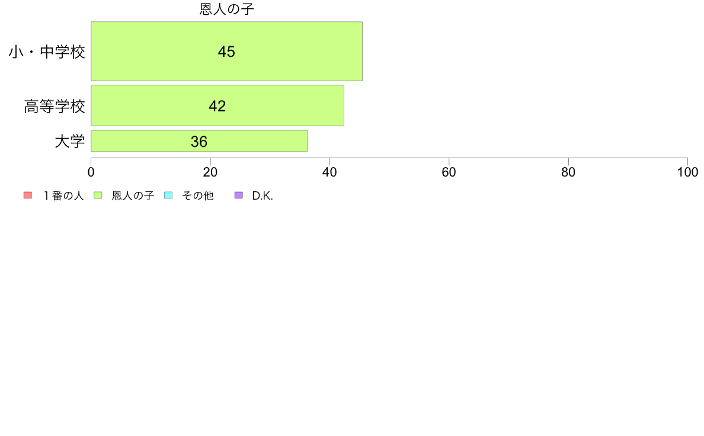
Task: Click the chart title 恩人の子
Action: [227, 9]
